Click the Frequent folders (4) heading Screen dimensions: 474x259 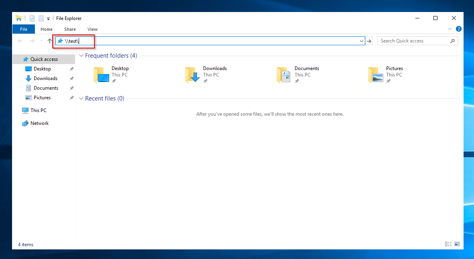click(111, 56)
